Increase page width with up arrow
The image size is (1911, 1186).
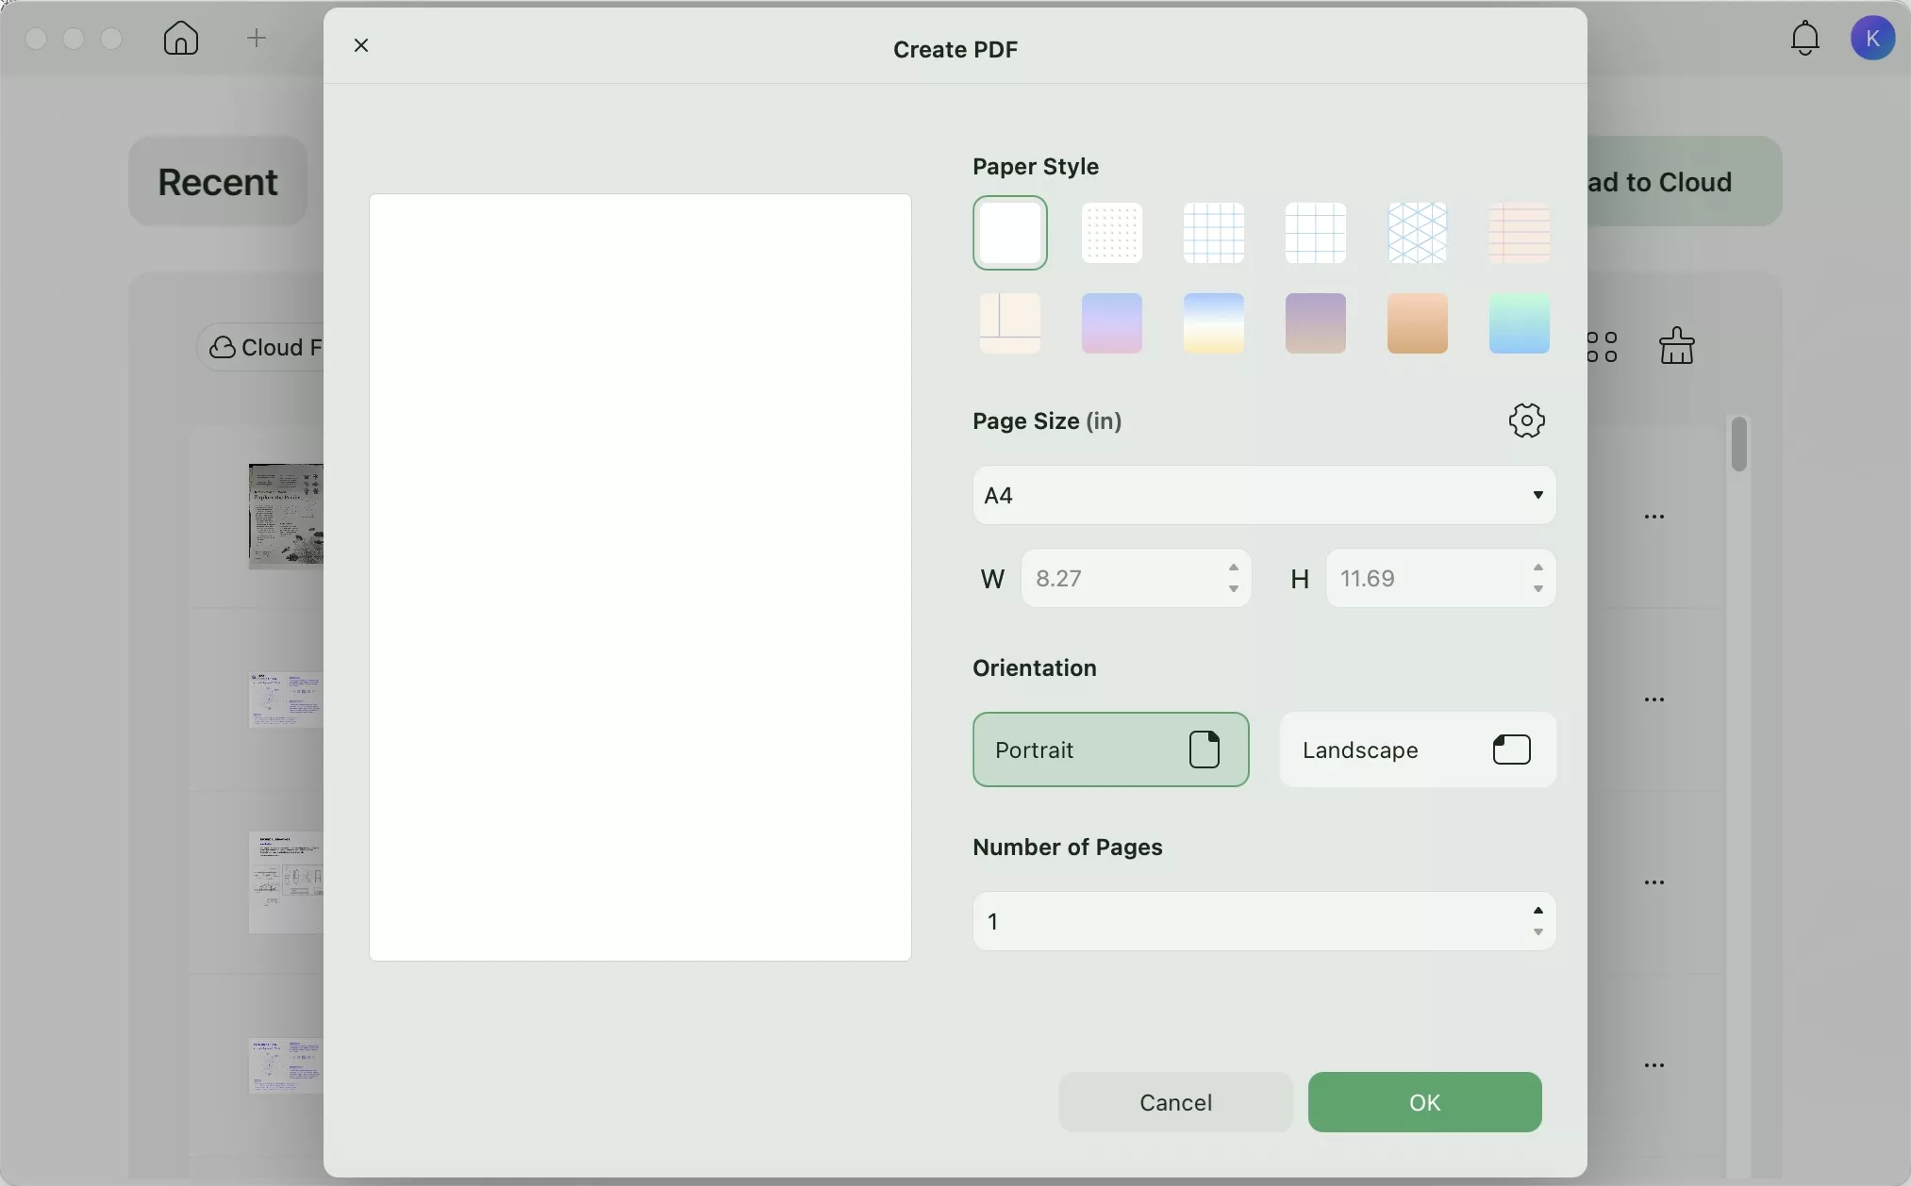(x=1235, y=568)
